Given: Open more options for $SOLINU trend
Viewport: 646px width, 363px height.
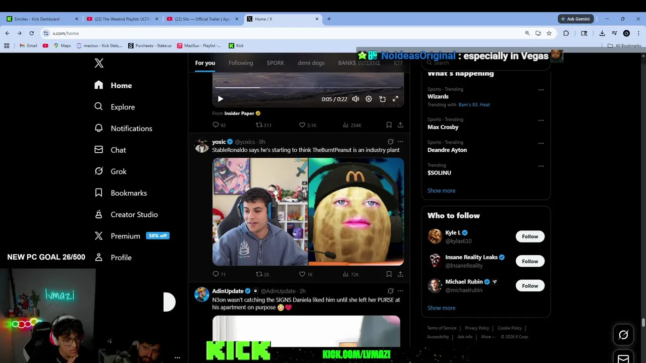Looking at the screenshot, I should [x=541, y=166].
